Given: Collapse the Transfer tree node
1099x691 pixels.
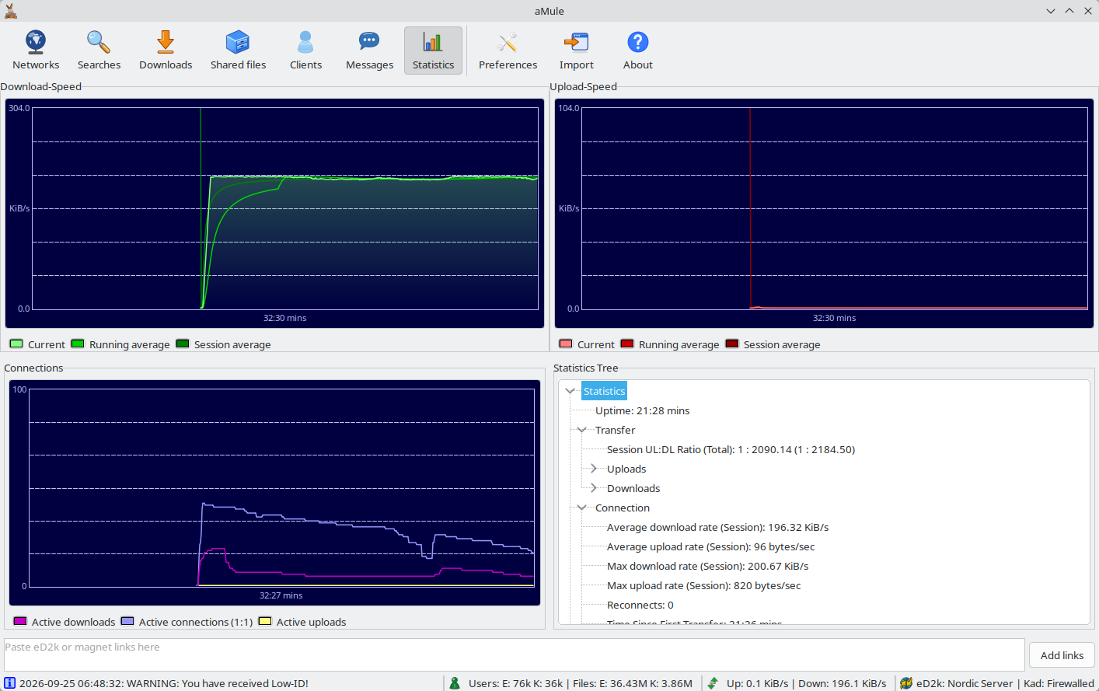Looking at the screenshot, I should pos(581,430).
